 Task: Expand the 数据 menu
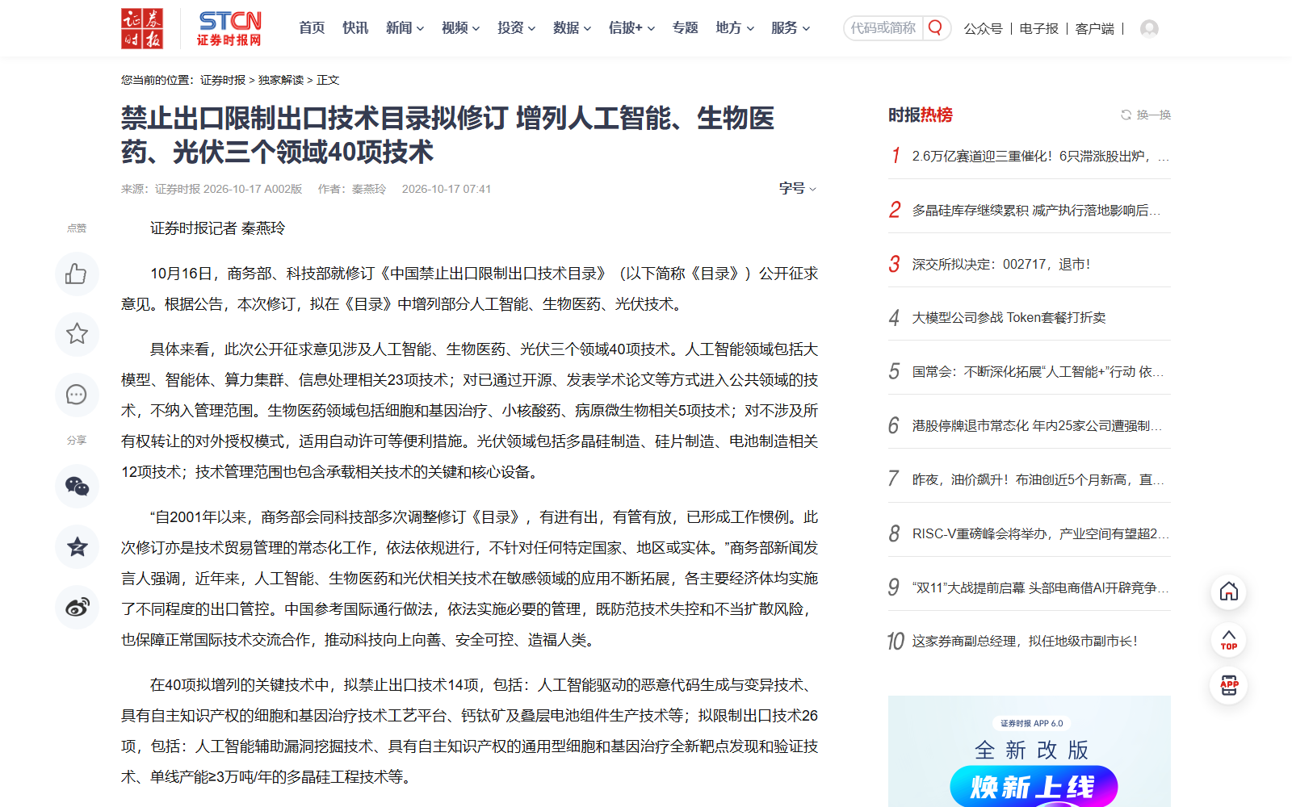pos(572,27)
